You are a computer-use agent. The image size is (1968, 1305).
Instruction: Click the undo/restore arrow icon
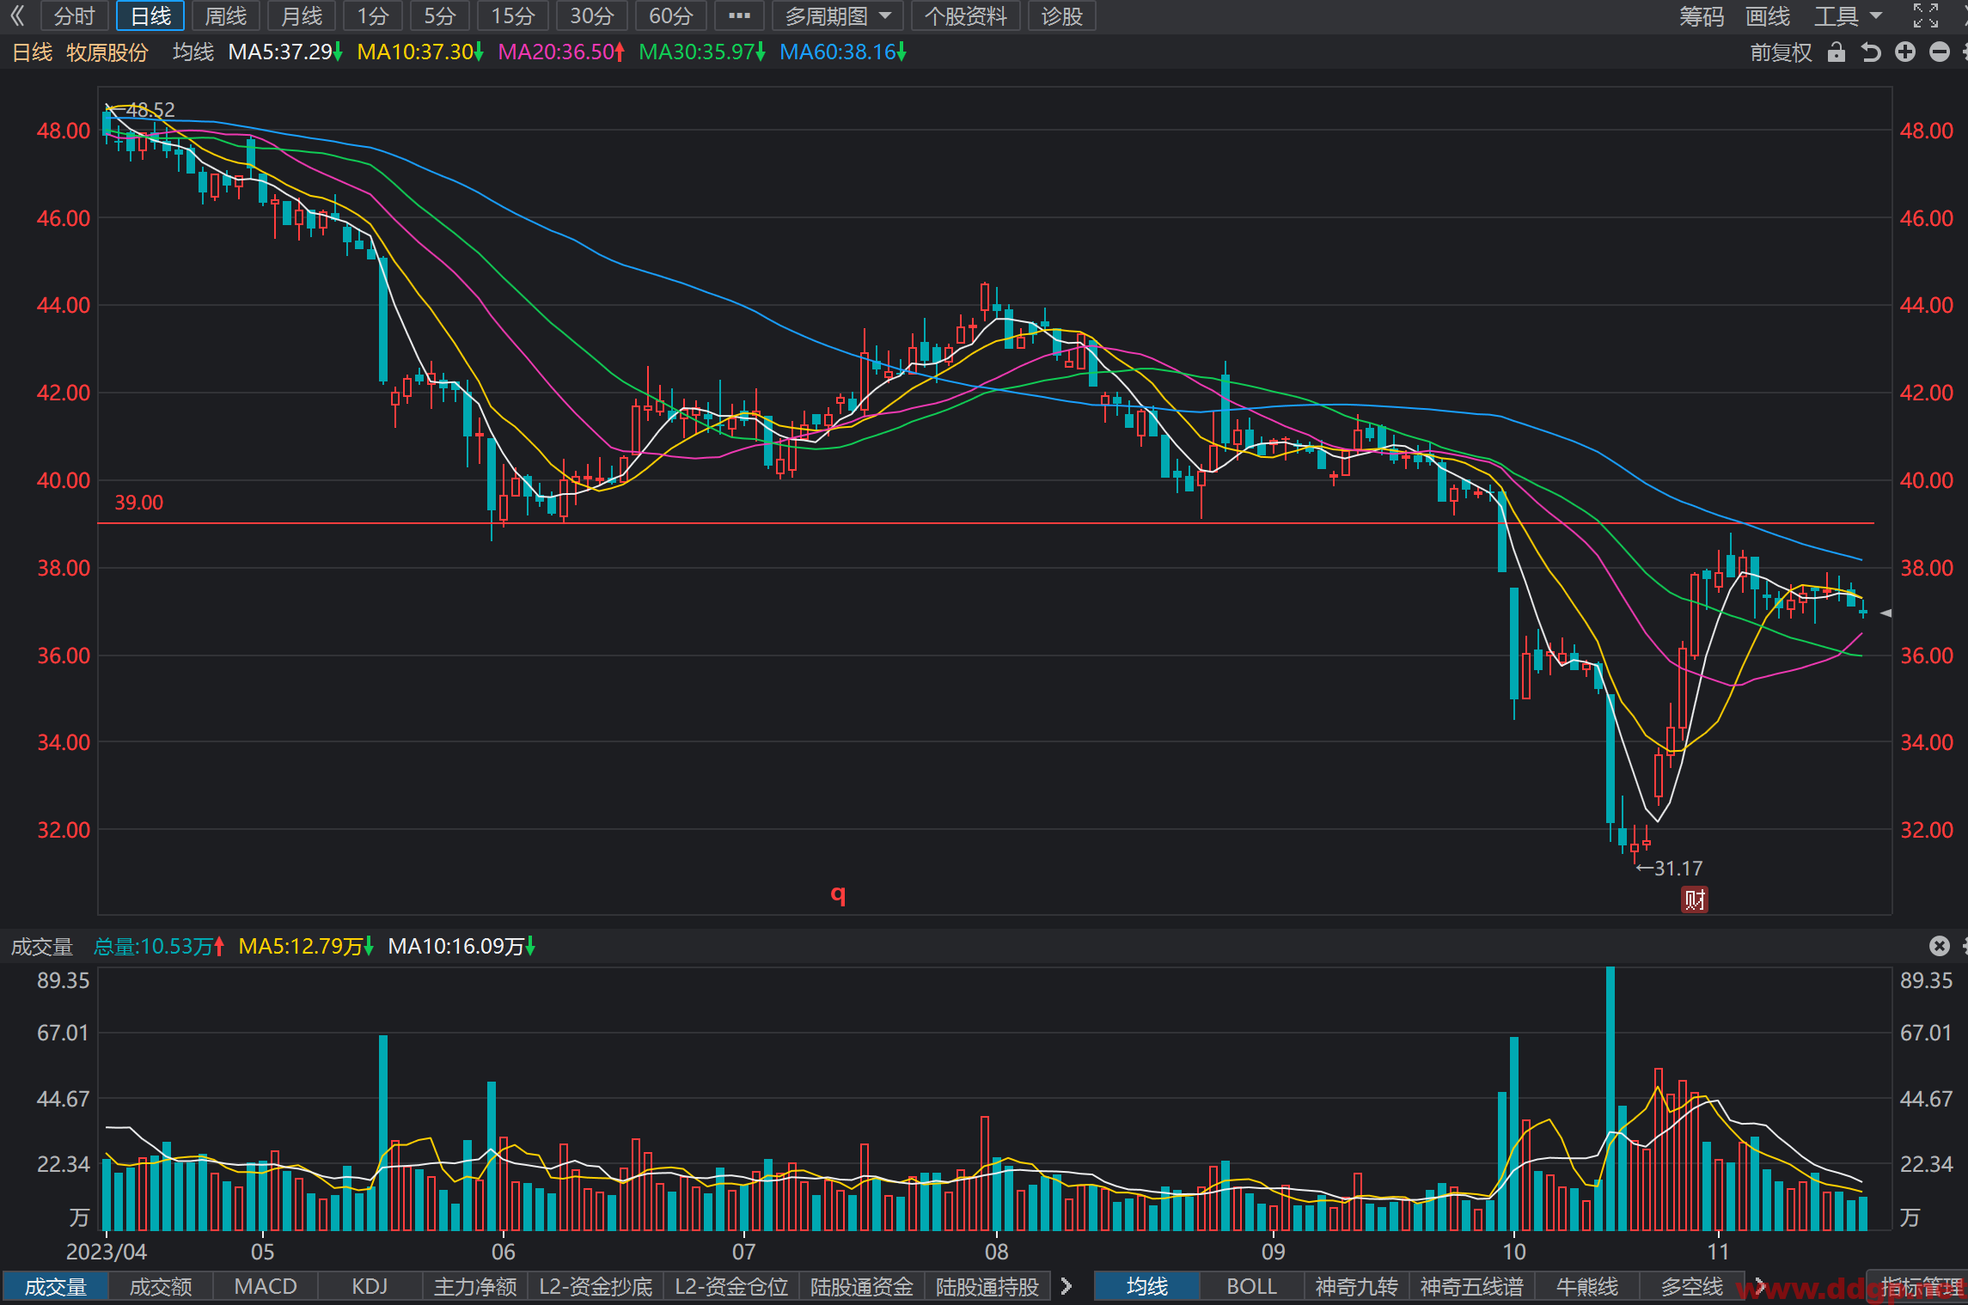[1871, 52]
